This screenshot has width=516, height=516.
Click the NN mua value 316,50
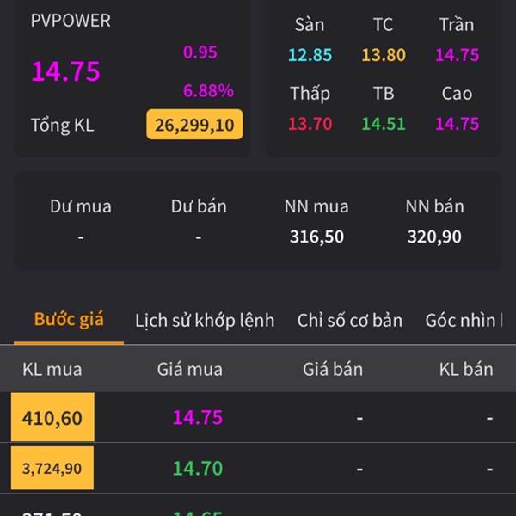tap(316, 236)
